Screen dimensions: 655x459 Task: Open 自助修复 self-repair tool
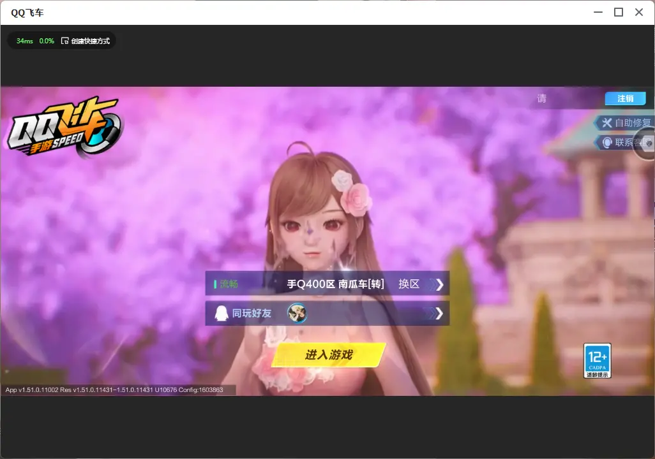(626, 122)
